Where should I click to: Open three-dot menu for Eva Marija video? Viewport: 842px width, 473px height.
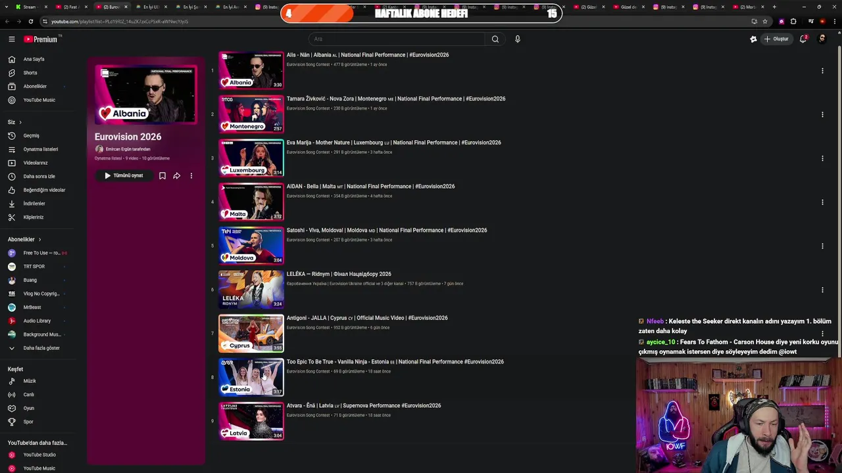(x=822, y=158)
